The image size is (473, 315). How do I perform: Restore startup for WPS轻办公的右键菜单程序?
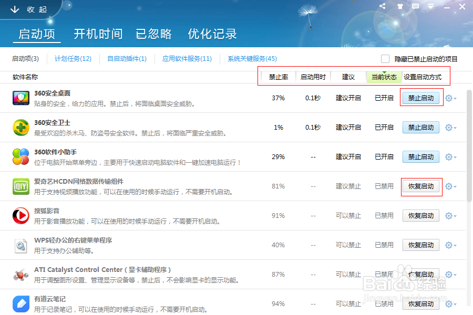[x=421, y=245]
